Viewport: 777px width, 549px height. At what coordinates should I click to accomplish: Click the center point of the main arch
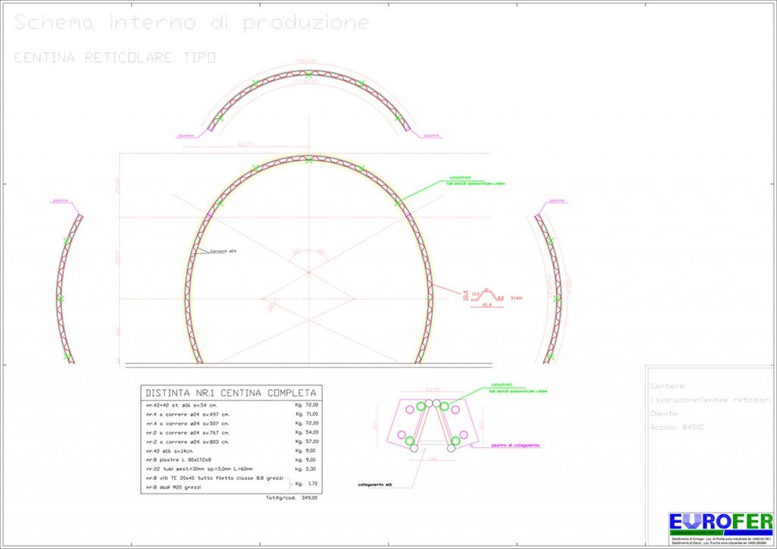point(308,271)
